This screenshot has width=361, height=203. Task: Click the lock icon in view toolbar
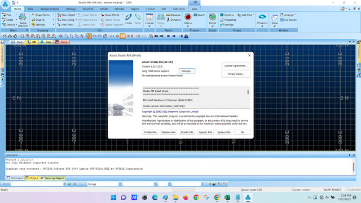186,36
